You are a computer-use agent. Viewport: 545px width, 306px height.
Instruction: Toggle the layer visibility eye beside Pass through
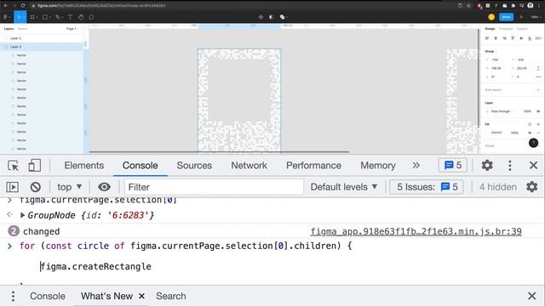click(538, 111)
